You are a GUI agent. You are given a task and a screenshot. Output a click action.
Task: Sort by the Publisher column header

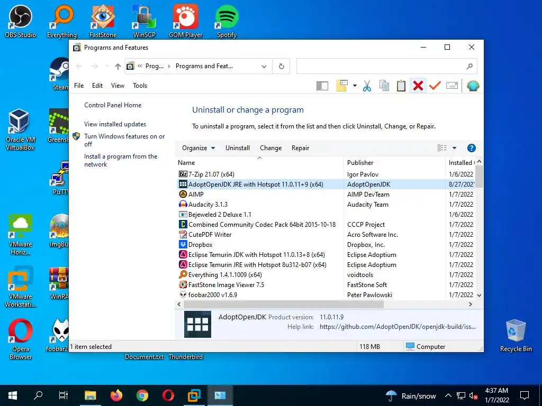(394, 163)
